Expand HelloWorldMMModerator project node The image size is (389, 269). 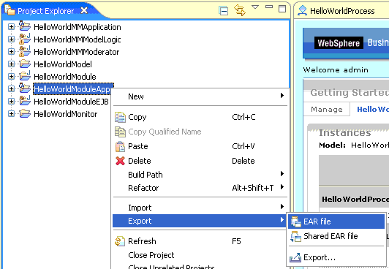pyautogui.click(x=11, y=51)
